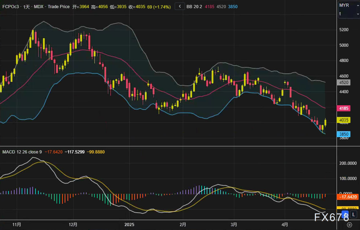Click the 4520 upper band price tag
360x230 pixels.
(344, 82)
